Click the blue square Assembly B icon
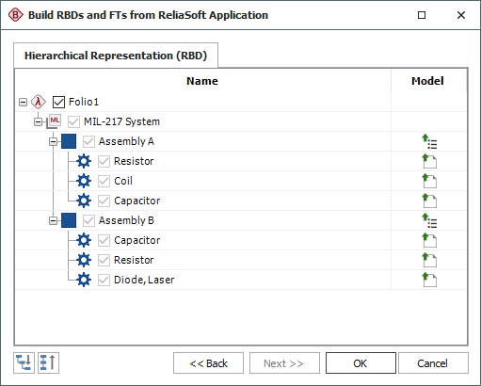 69,220
